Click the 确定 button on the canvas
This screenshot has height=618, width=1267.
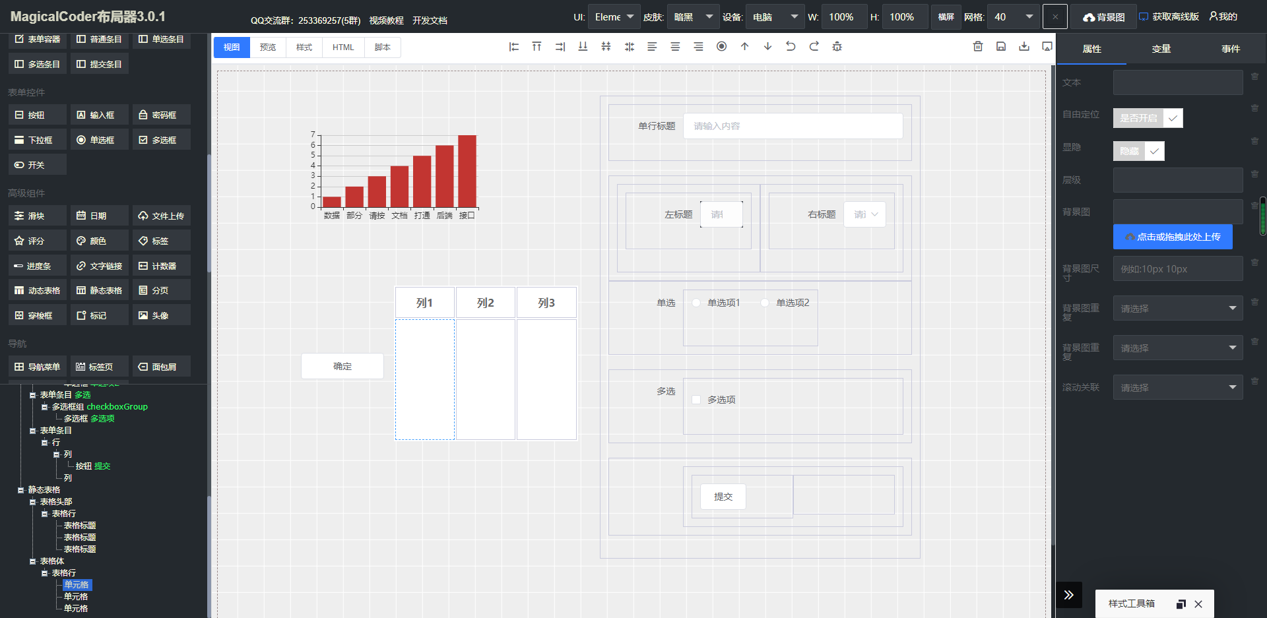[x=342, y=366]
